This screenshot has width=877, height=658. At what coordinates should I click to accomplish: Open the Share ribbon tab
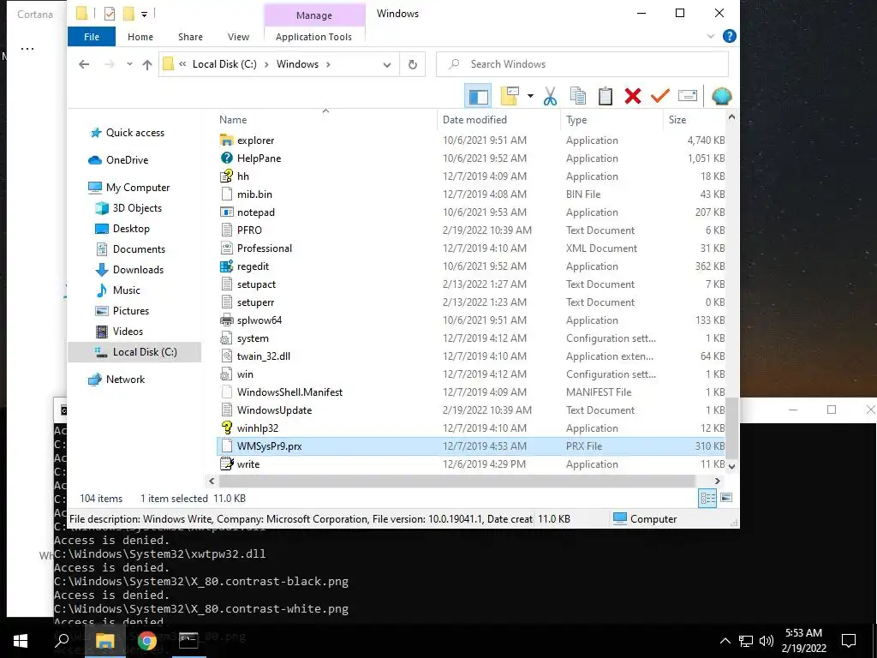tap(190, 37)
